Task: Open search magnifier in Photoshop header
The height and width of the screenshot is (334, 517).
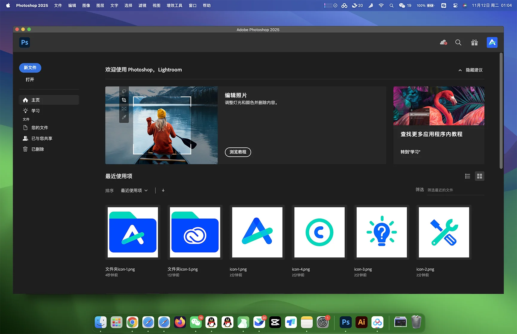Action: click(458, 42)
